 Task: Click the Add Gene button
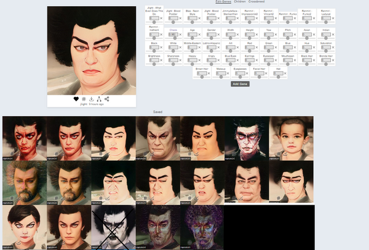click(x=240, y=84)
